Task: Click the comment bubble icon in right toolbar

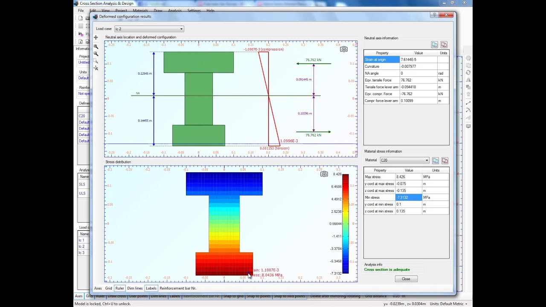Action: (468, 126)
